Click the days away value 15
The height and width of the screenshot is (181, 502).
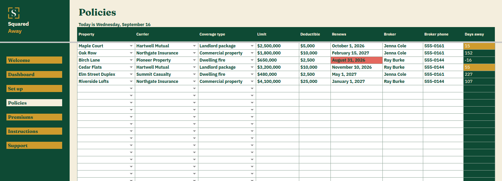click(479, 46)
